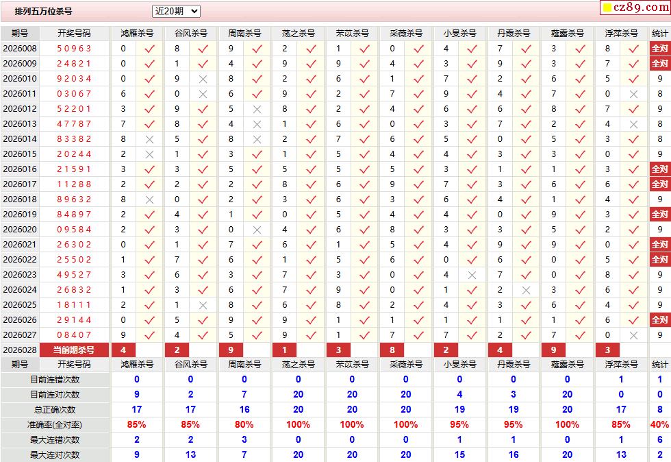Click the 目前连对次数 row label

(x=55, y=394)
